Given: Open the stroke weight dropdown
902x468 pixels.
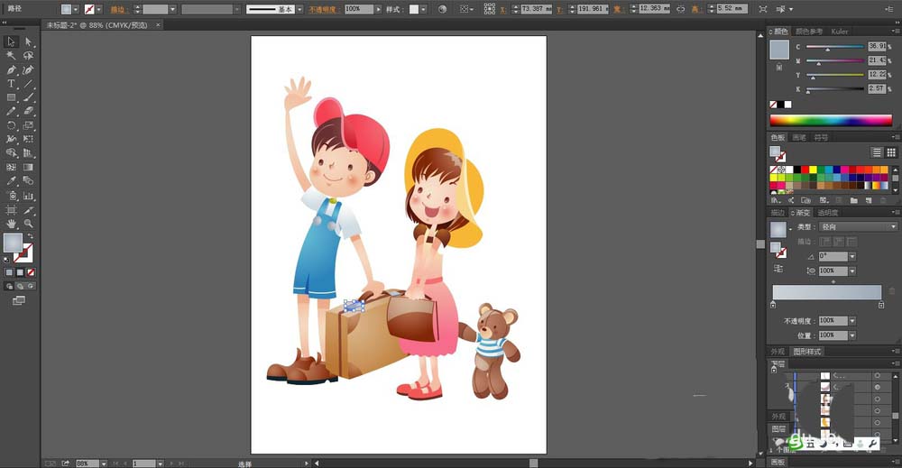Looking at the screenshot, I should point(172,9).
